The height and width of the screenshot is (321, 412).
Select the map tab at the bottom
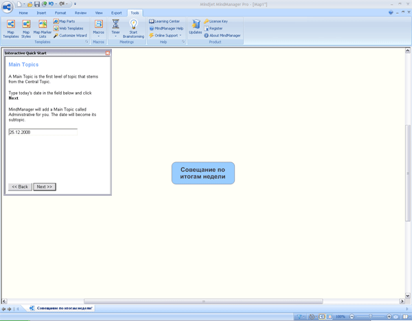pos(61,308)
